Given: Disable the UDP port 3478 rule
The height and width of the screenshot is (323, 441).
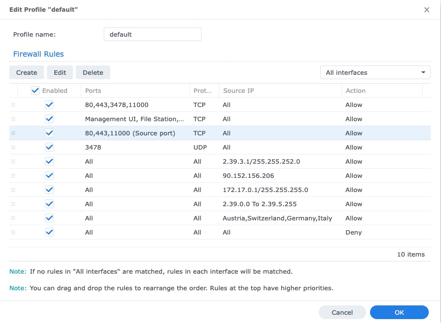Looking at the screenshot, I should pyautogui.click(x=49, y=147).
